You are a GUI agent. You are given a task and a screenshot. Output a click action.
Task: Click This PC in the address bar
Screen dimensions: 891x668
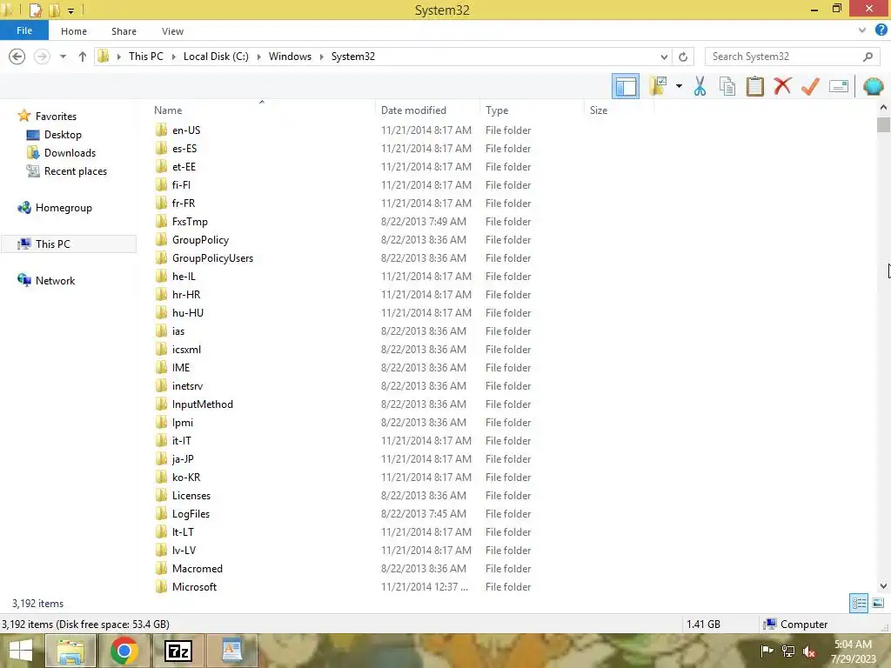146,57
